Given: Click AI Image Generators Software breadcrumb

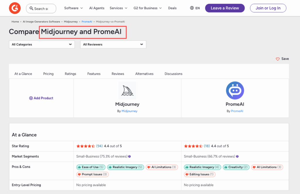Looking at the screenshot, I should [x=41, y=22].
